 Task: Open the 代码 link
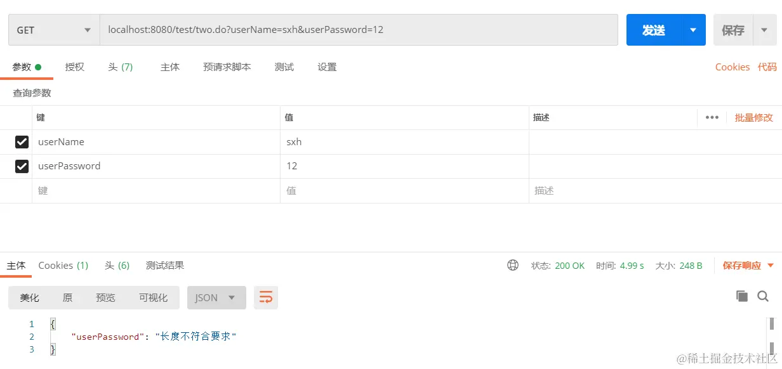(767, 67)
